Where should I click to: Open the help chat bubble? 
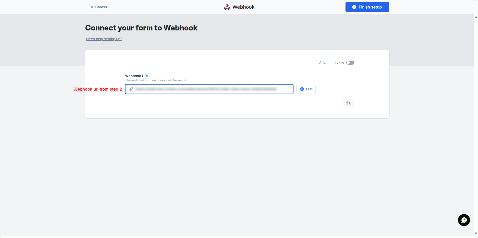click(464, 220)
